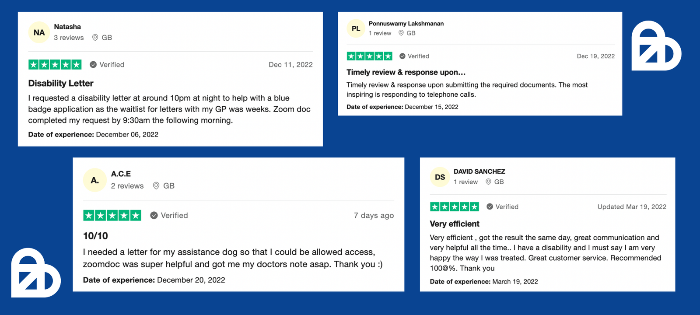
Task: Open Natasha's reviewer name link
Action: pos(67,27)
